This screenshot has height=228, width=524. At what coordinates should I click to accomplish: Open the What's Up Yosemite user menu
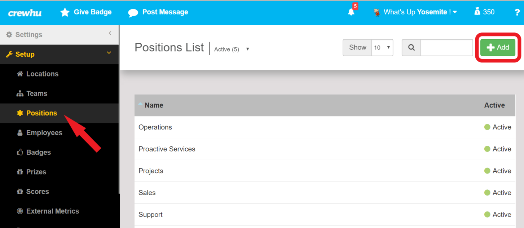click(x=420, y=12)
